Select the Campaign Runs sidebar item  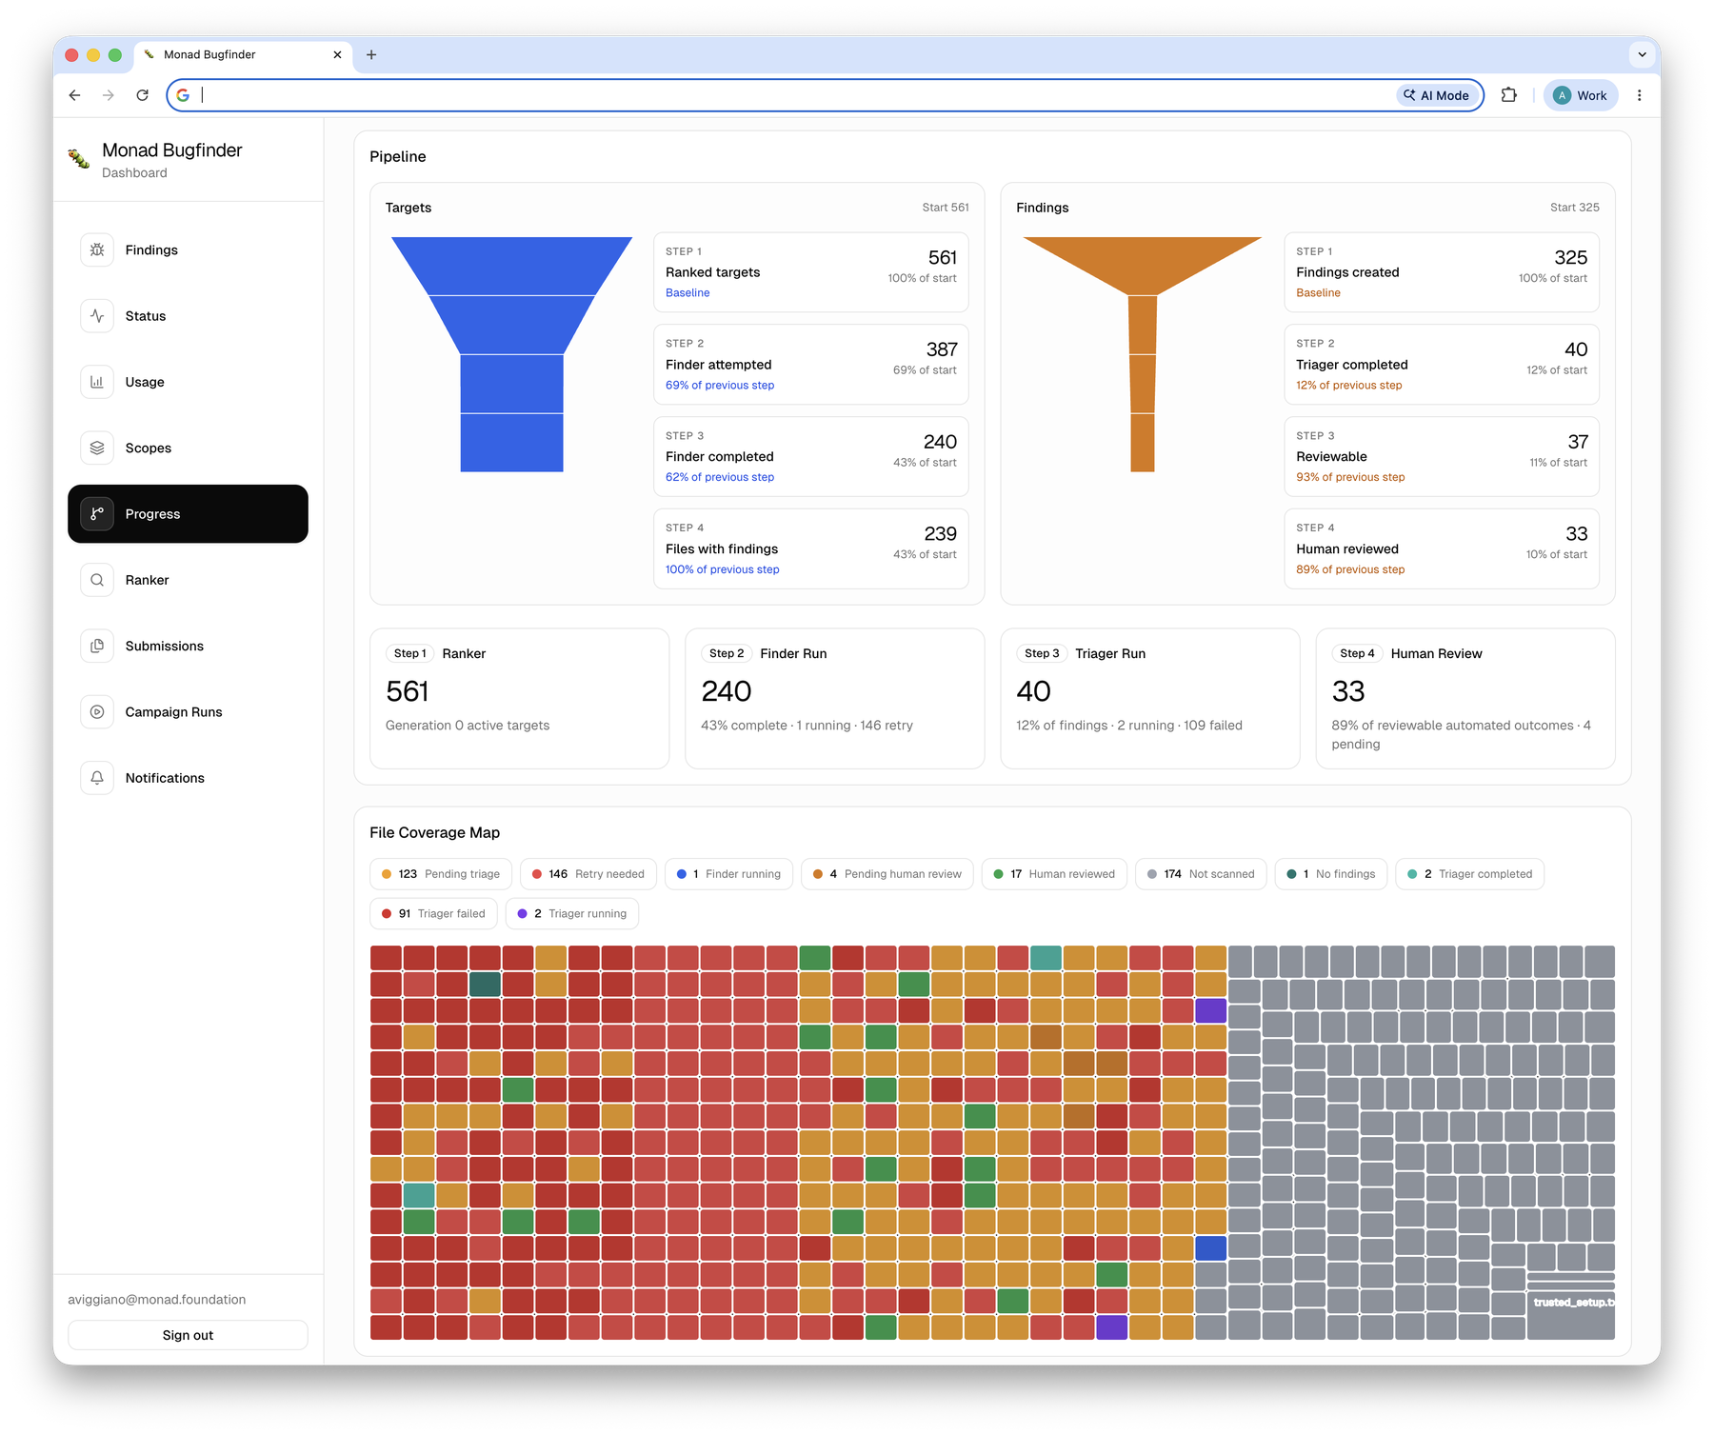coord(188,711)
